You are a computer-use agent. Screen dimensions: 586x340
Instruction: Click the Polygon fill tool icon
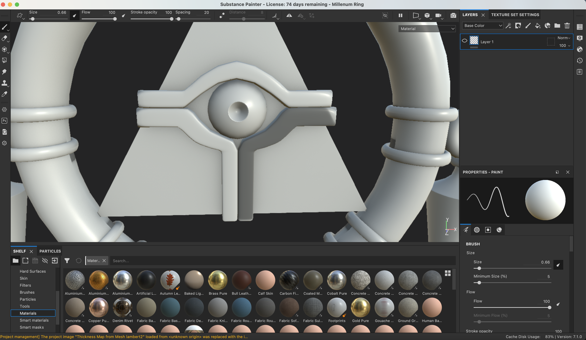pos(4,60)
